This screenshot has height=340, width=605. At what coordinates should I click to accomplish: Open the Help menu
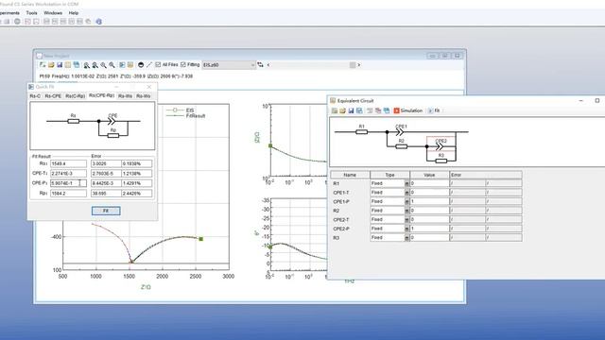pyautogui.click(x=74, y=12)
